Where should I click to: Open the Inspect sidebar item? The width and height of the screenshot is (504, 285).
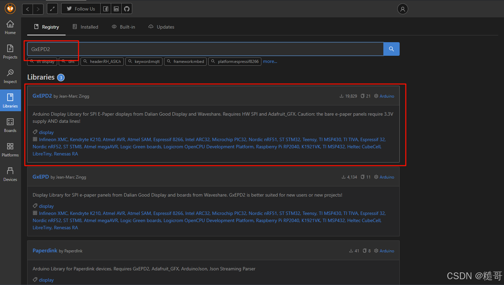click(10, 77)
